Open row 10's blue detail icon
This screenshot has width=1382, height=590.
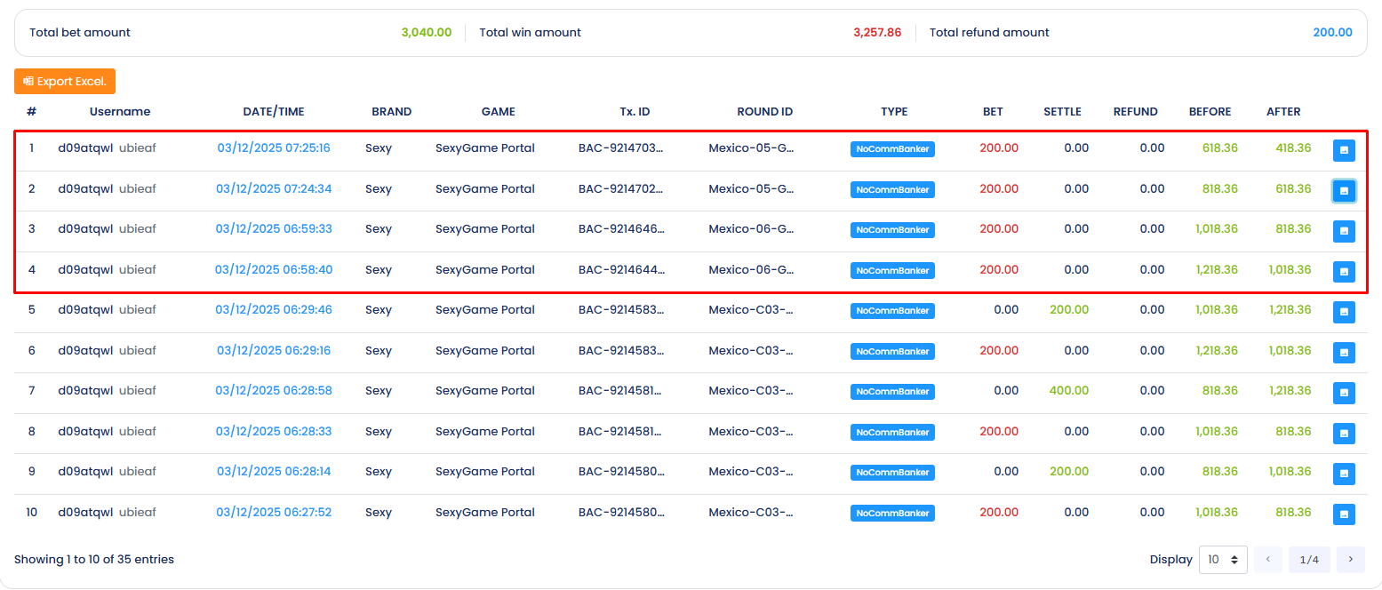tap(1344, 514)
